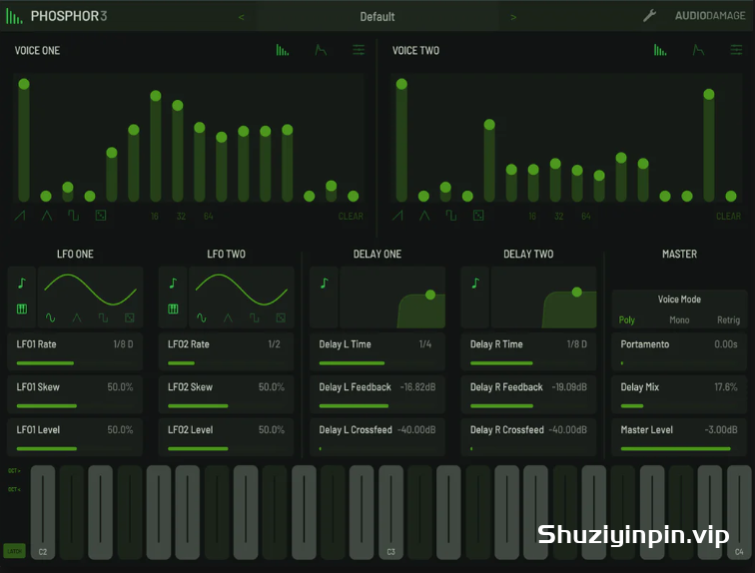Set Voice Two to 64 partials
Screen dimensions: 755x573
click(x=585, y=217)
